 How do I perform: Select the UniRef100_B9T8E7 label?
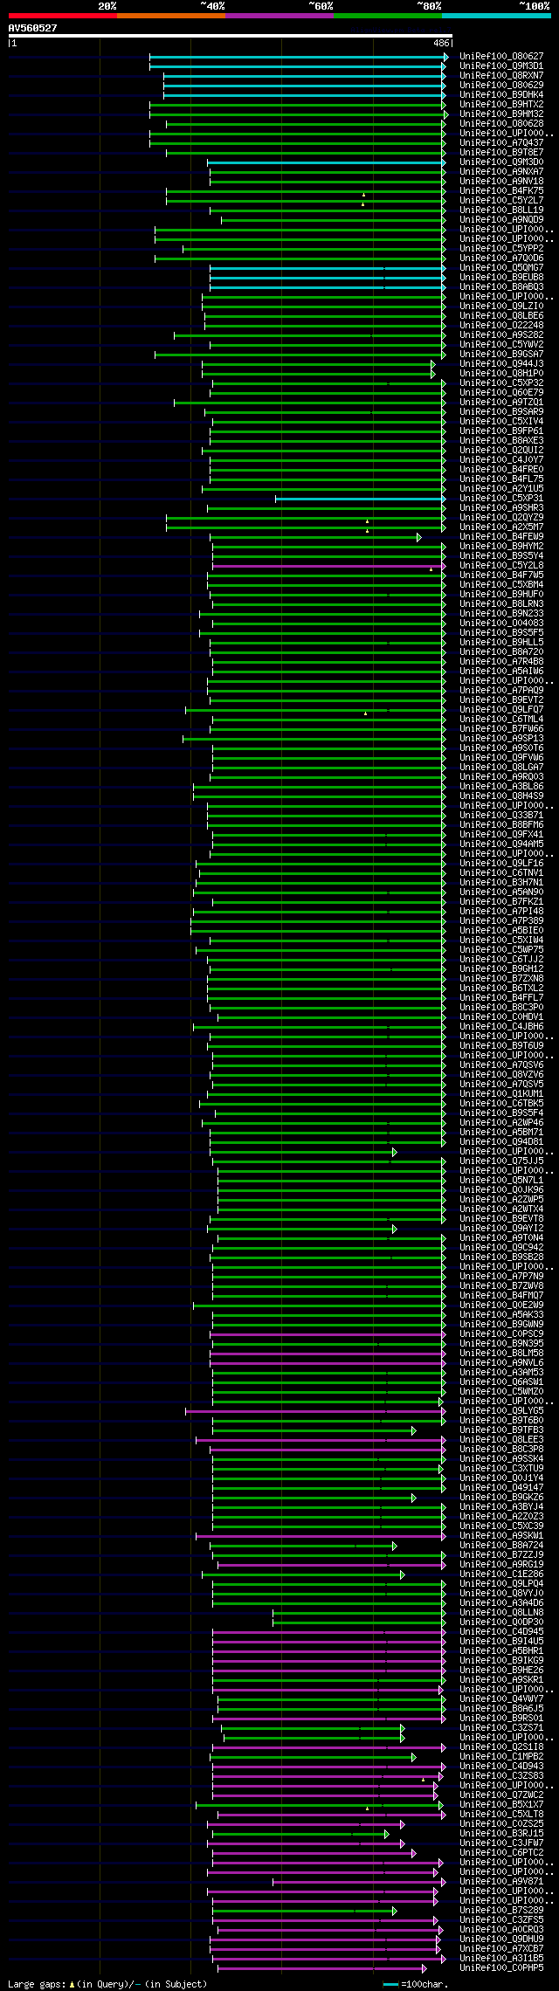pos(501,153)
